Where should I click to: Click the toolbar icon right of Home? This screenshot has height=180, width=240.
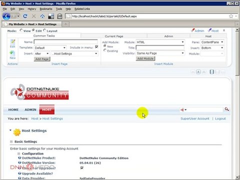[51, 16]
